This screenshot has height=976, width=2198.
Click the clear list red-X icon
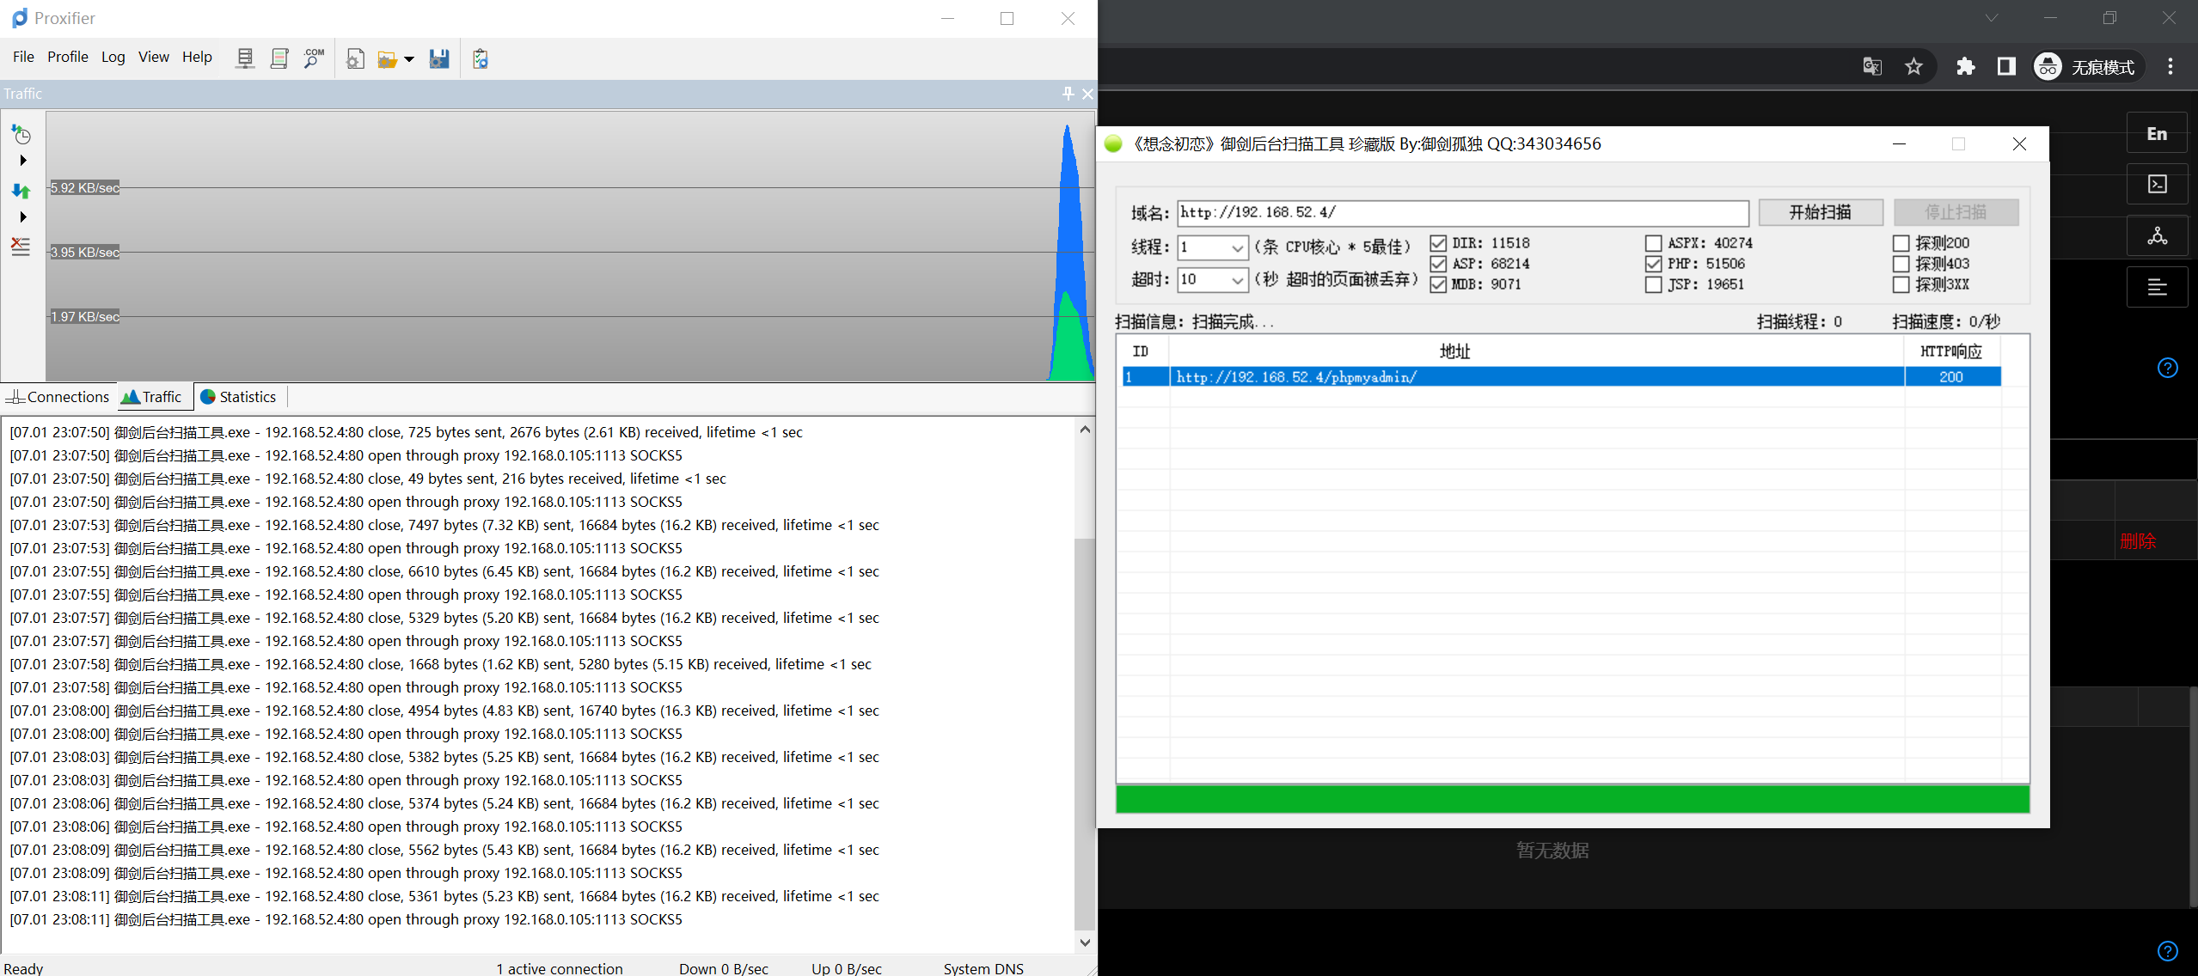pos(21,247)
